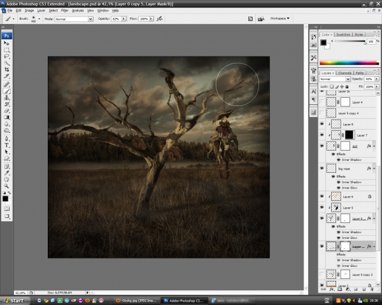Click the Windows start button
Screen dimensions: 382x305
click(15, 301)
